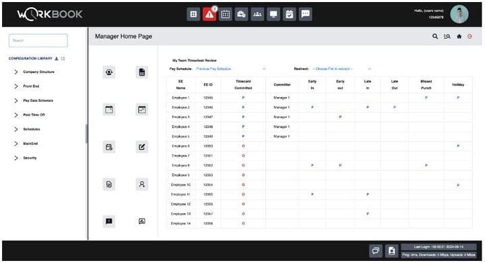Click the Employee 1 name cell
Screen dimensions: 485x263
[x=181, y=98]
